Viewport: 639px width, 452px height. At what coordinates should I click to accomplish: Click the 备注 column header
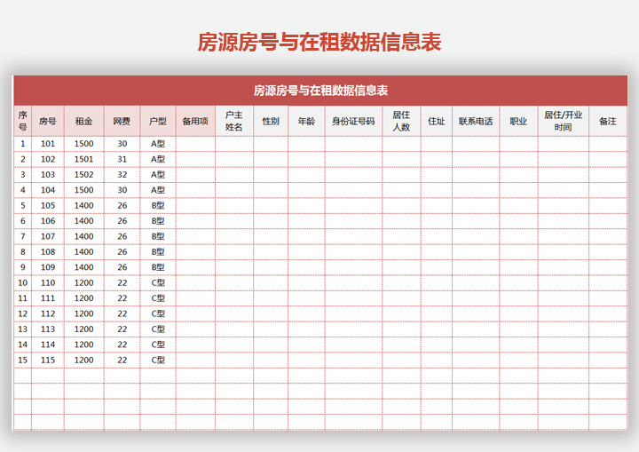click(x=608, y=121)
